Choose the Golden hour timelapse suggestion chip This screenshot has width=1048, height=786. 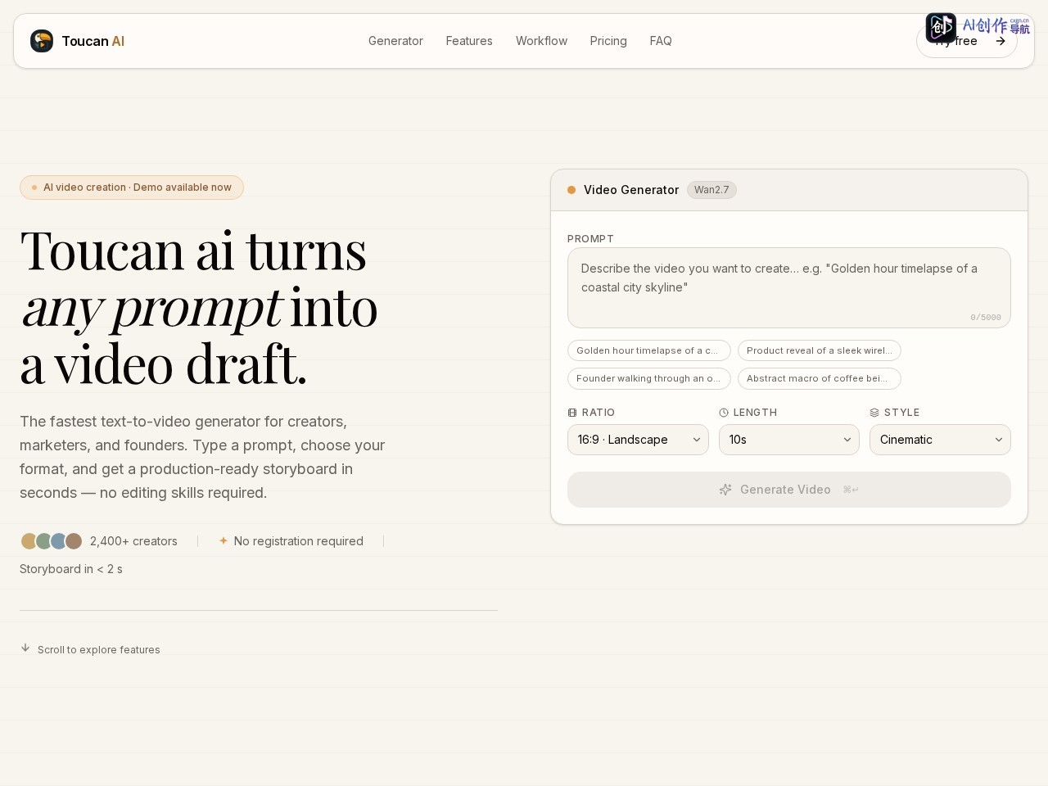649,350
